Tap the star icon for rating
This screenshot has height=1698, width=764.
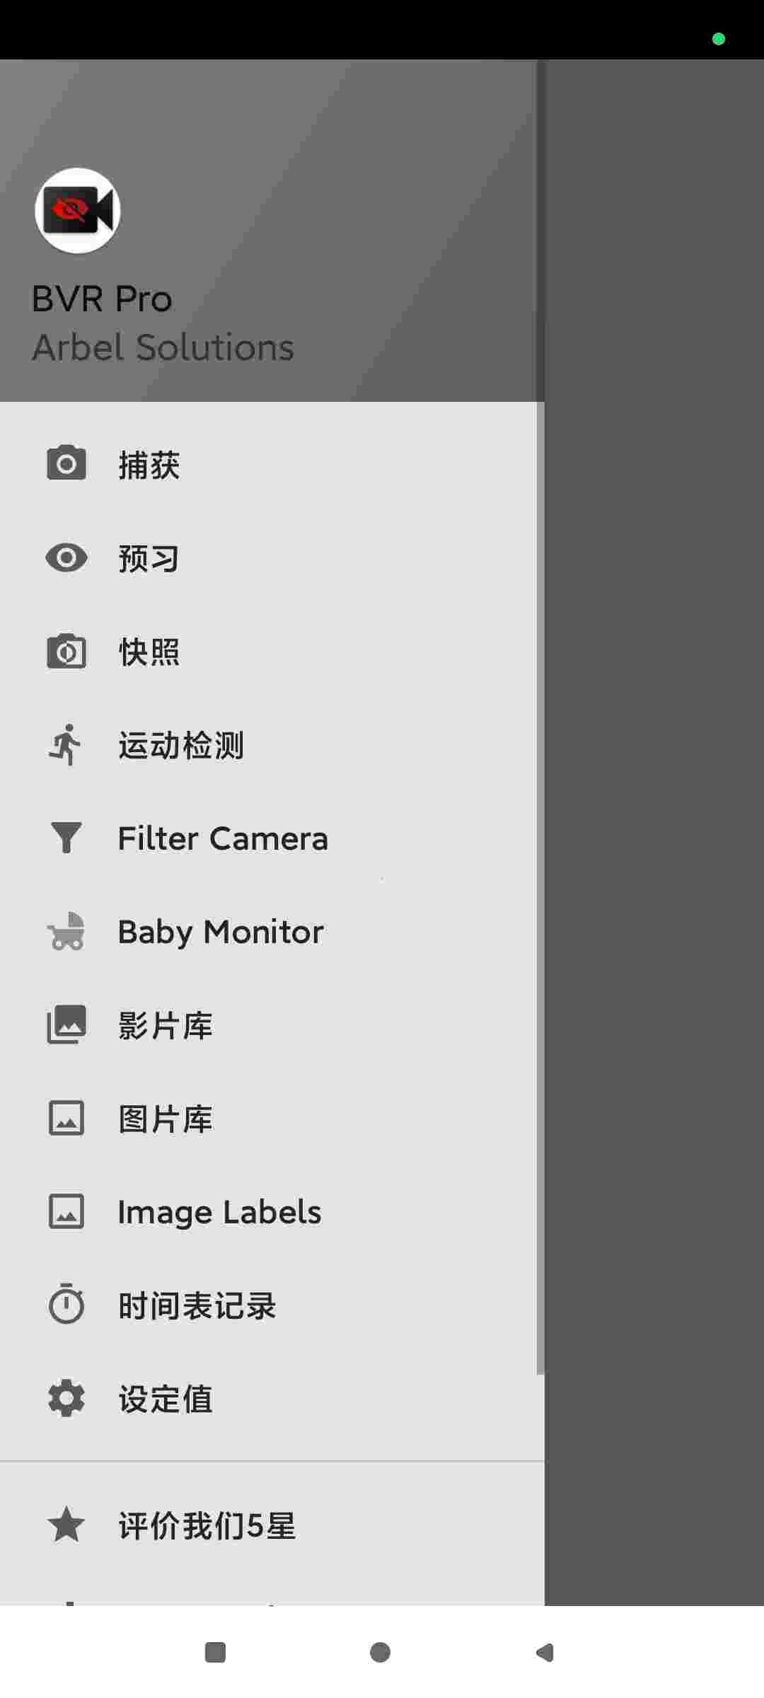(x=66, y=1524)
